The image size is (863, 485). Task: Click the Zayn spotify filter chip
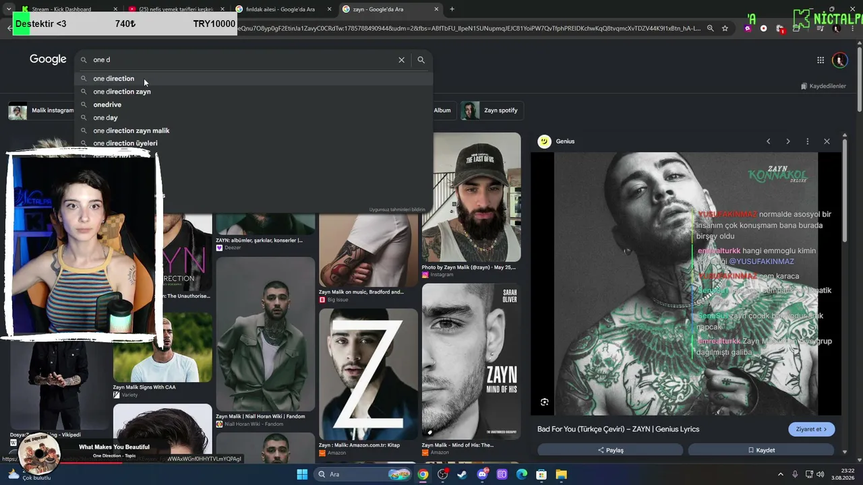(492, 110)
